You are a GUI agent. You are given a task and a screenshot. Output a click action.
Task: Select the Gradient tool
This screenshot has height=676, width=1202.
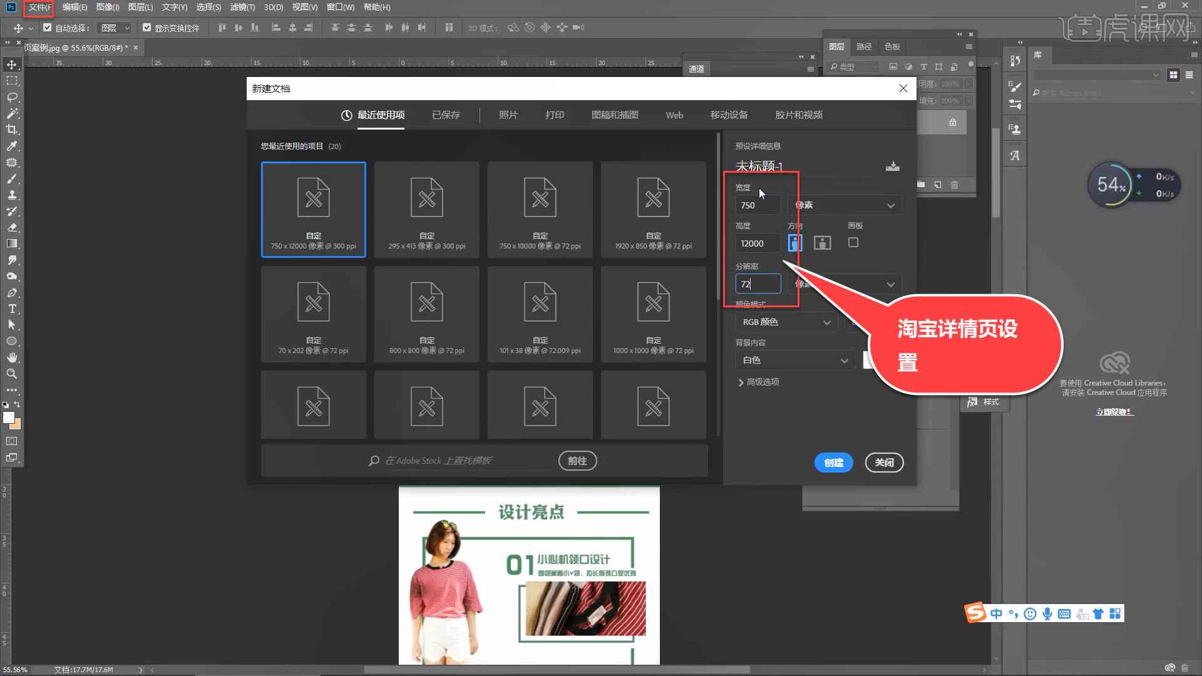12,243
